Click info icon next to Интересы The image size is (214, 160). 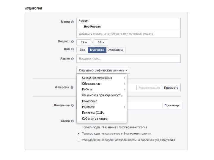[x=73, y=87]
